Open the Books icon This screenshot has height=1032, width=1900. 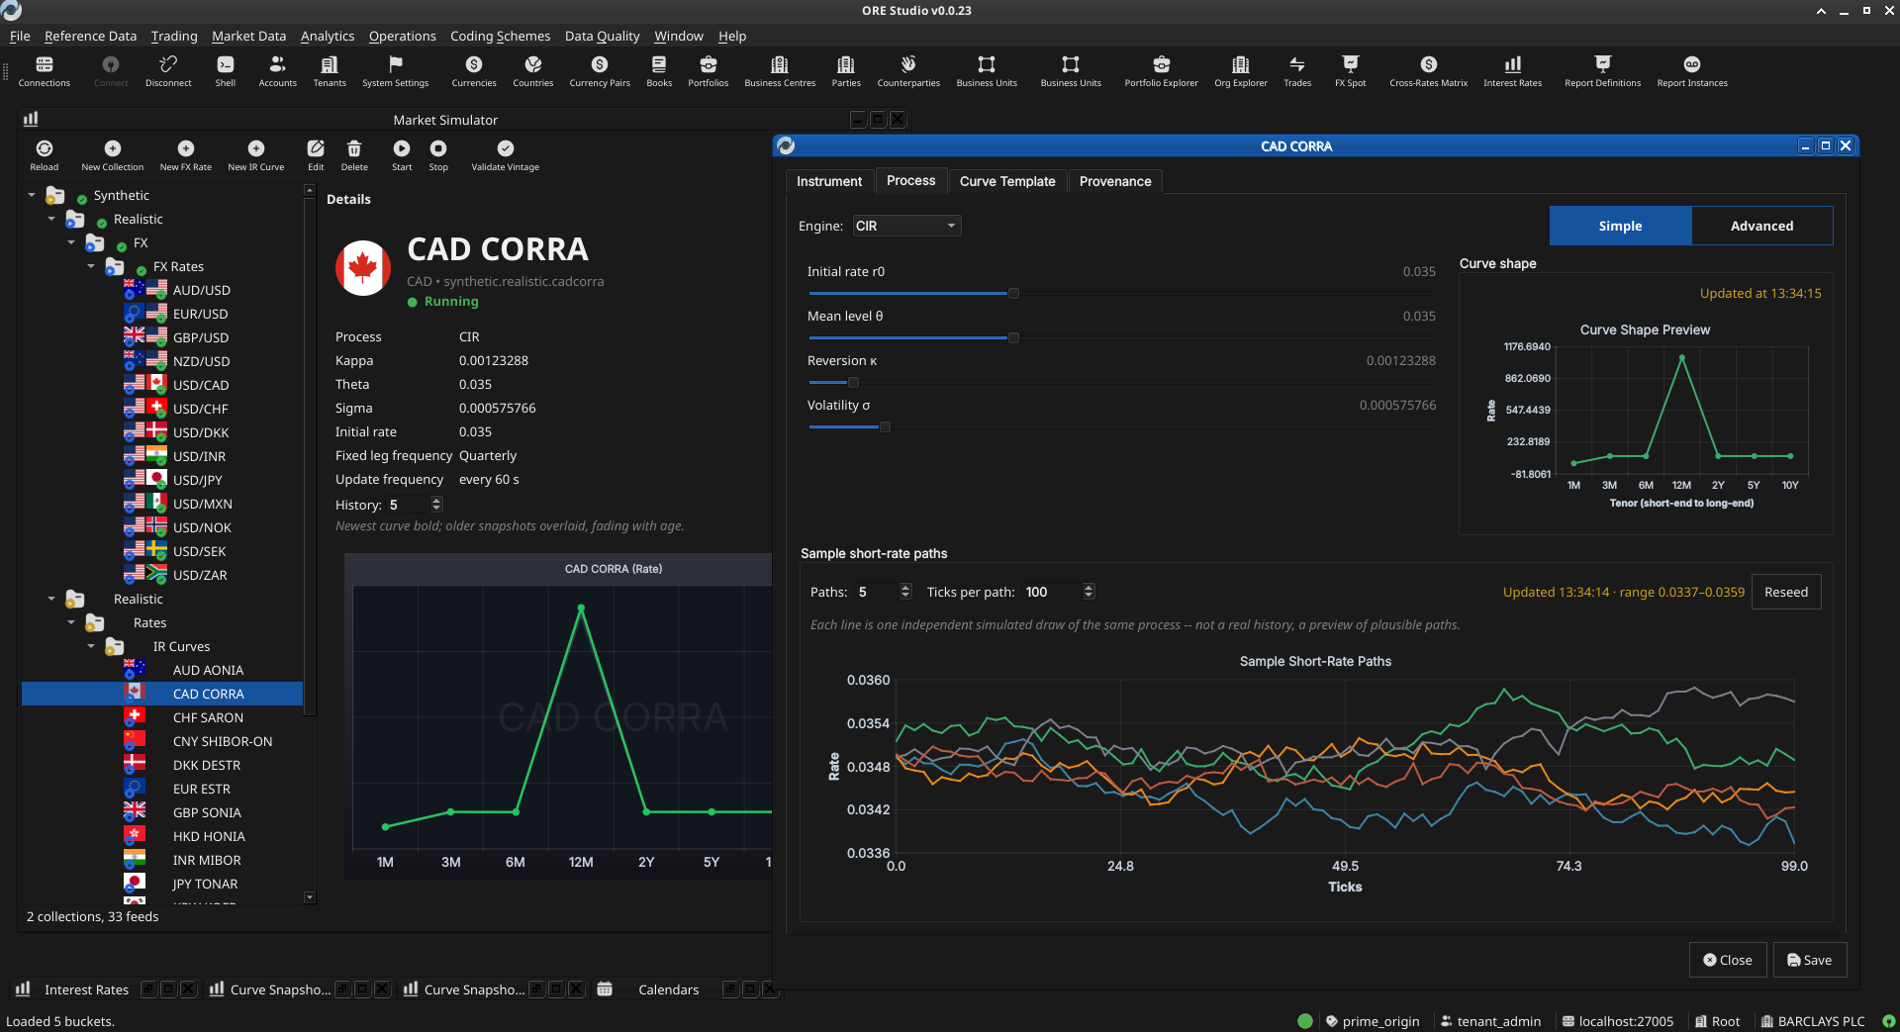coord(659,71)
